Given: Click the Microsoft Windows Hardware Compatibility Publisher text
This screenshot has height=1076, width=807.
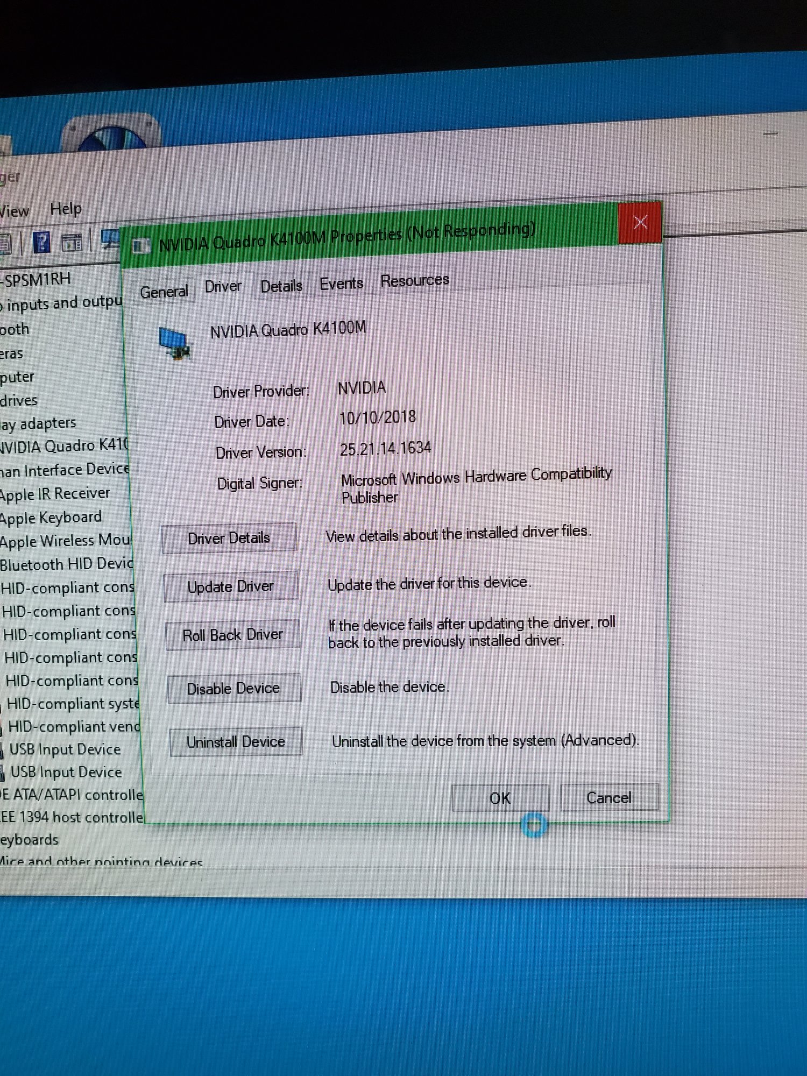Looking at the screenshot, I should (x=476, y=485).
